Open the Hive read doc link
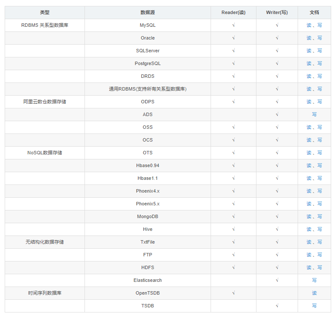Viewport: 335px width, 318px height. 309,229
